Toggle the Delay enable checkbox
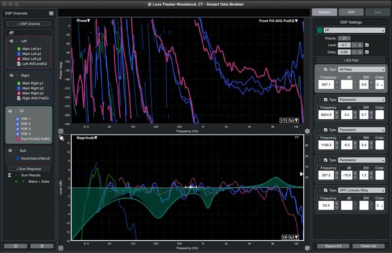This screenshot has height=253, width=392. pyautogui.click(x=367, y=52)
